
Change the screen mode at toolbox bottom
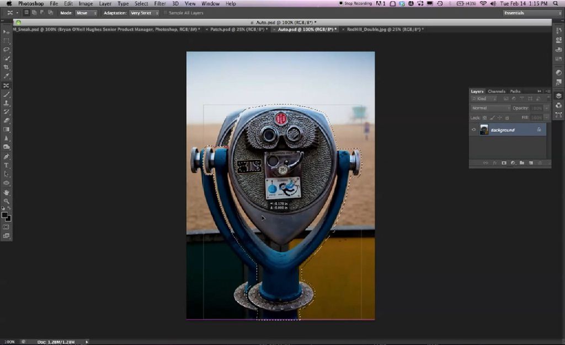click(x=6, y=236)
